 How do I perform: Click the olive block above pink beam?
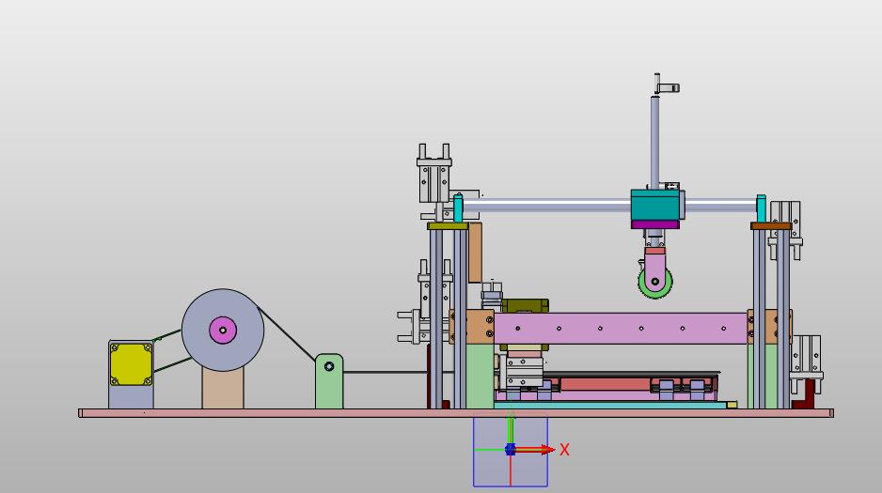point(525,306)
